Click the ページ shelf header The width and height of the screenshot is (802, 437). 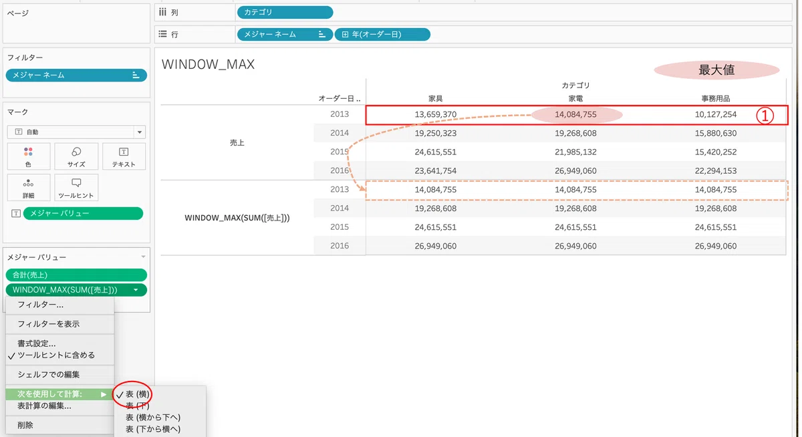(17, 13)
